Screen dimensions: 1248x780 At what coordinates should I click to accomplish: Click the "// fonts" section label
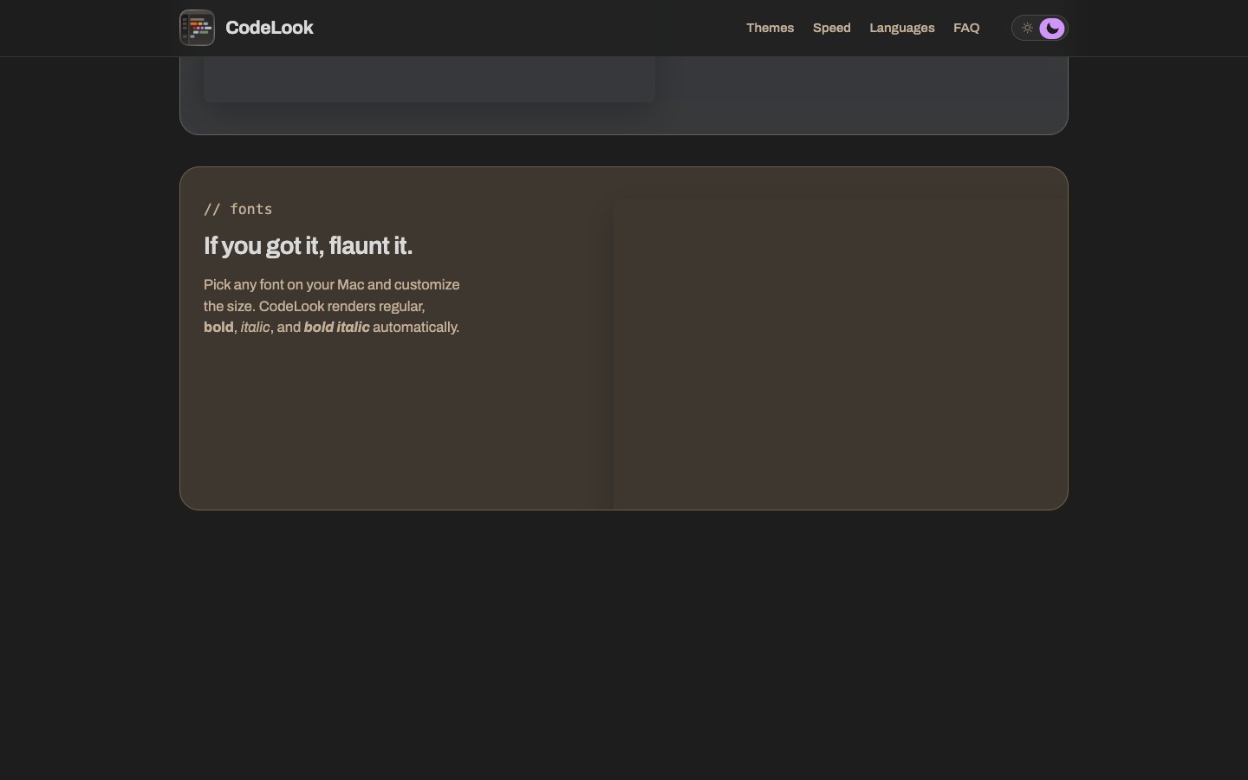click(x=238, y=209)
